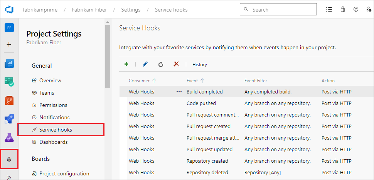Go to Notifications settings page
The image size is (374, 180).
click(x=54, y=117)
